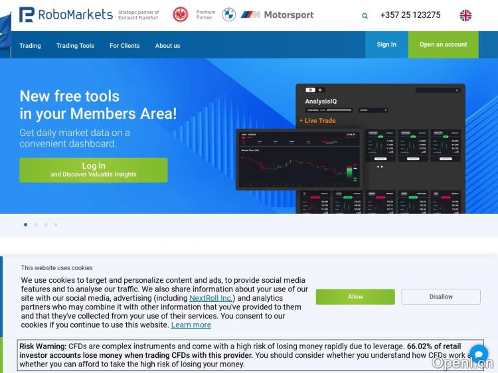Viewport: 498px width, 373px height.
Task: Disallow cookies on this website
Action: [440, 297]
